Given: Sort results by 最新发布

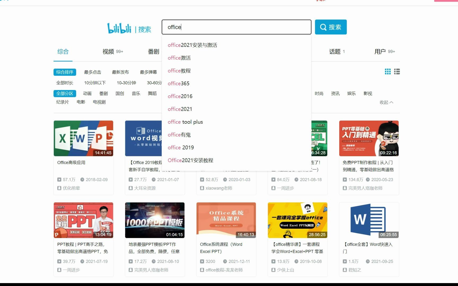Looking at the screenshot, I should click(x=120, y=72).
